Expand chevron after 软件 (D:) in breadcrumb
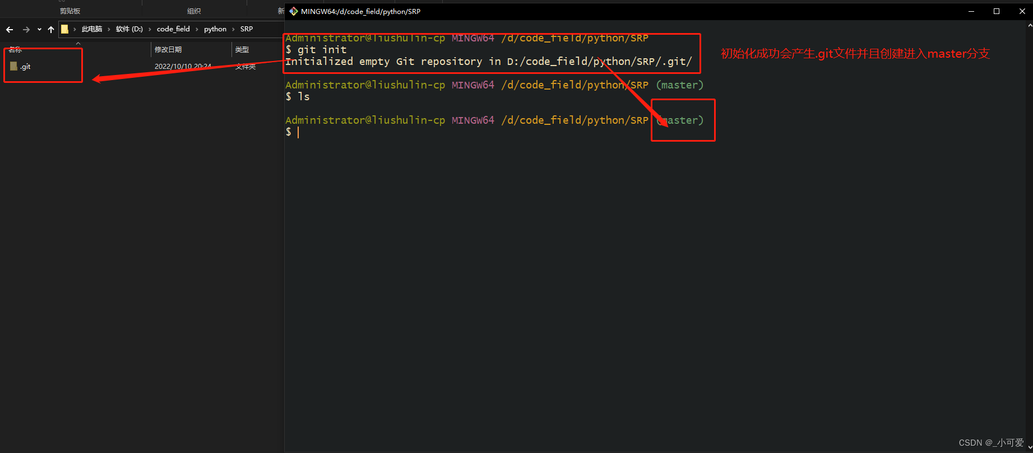The width and height of the screenshot is (1033, 453). click(150, 29)
